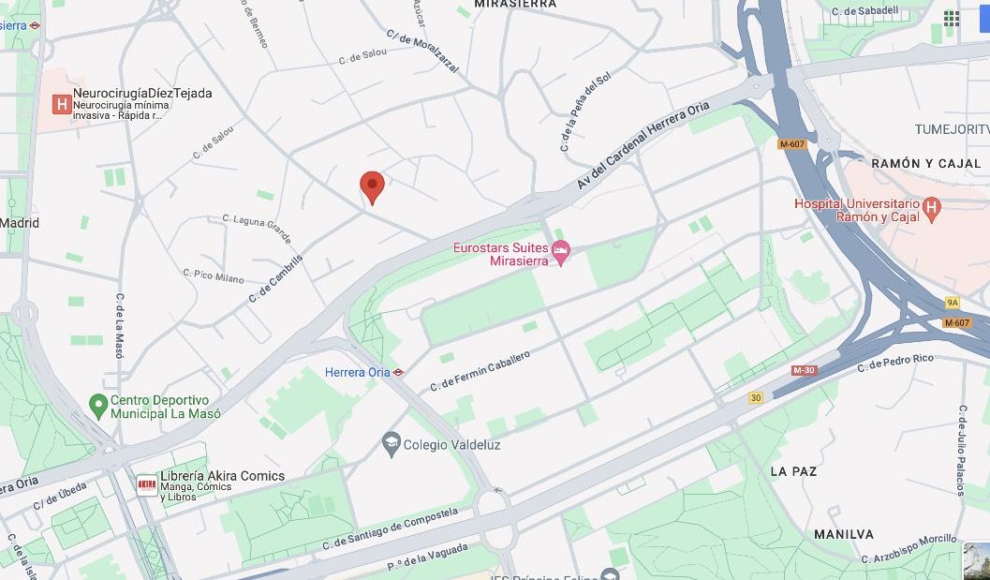Open the Google apps grid icon
Image resolution: width=990 pixels, height=580 pixels.
pos(952,19)
